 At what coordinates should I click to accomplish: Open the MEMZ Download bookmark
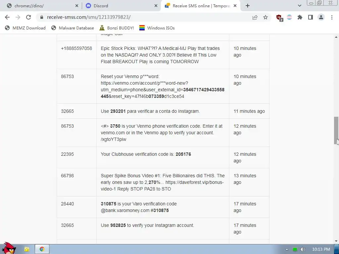[25, 28]
